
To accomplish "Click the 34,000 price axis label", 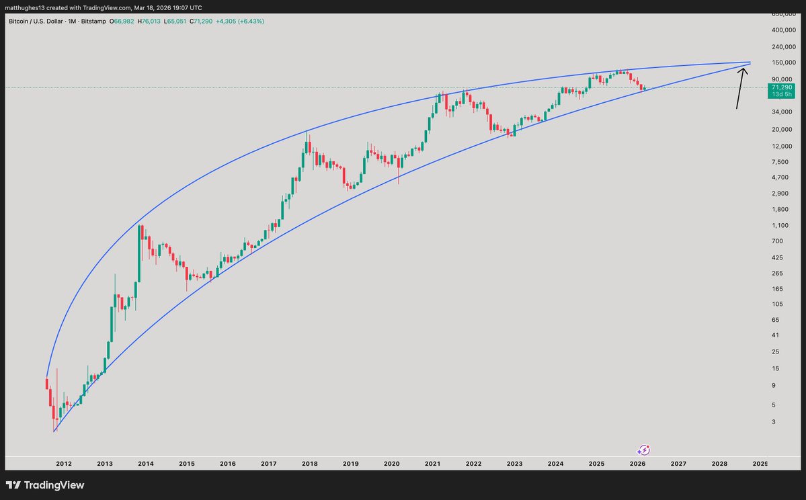I will pyautogui.click(x=781, y=112).
